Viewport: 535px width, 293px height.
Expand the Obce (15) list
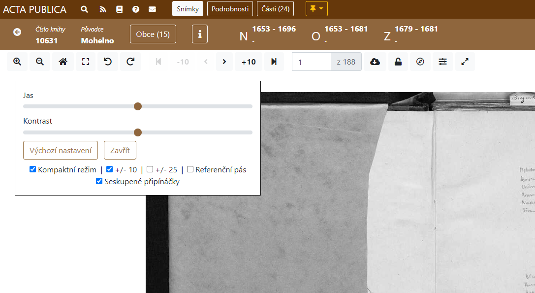[153, 34]
